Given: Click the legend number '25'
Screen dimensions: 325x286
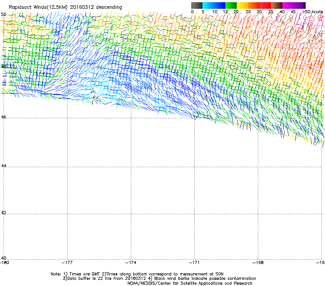Looking at the screenshot, I should [248, 12].
